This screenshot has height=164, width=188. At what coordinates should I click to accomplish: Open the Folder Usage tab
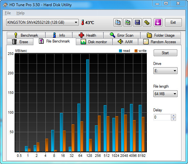coord(160,35)
